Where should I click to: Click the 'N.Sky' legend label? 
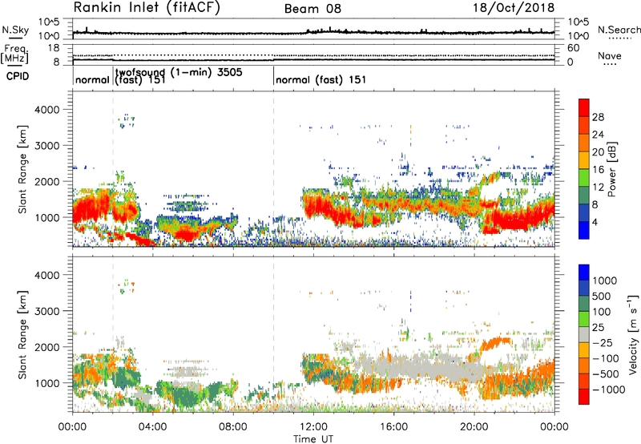point(15,30)
